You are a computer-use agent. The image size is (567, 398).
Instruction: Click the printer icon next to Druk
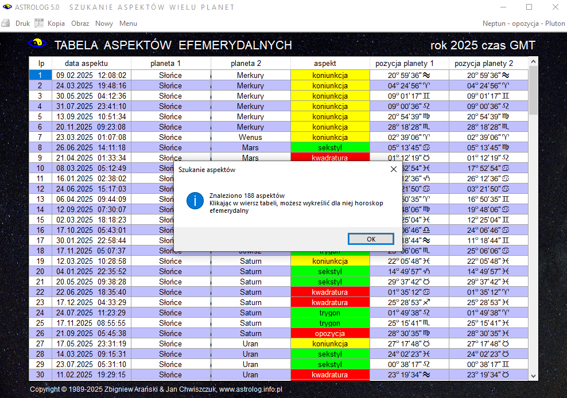(x=6, y=24)
